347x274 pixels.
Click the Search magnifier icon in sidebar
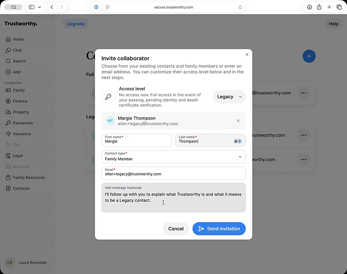click(x=8, y=61)
